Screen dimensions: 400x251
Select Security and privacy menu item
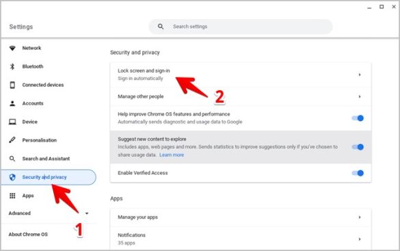[x=49, y=177]
